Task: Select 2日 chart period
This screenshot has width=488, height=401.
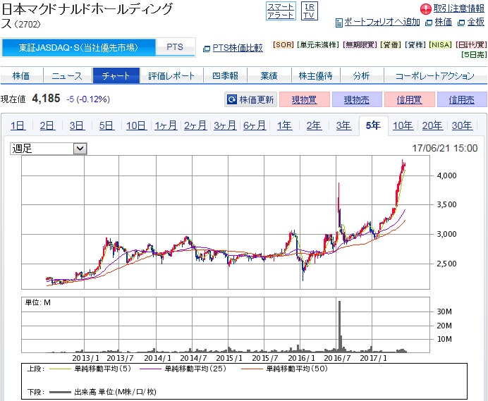Action: tap(47, 125)
